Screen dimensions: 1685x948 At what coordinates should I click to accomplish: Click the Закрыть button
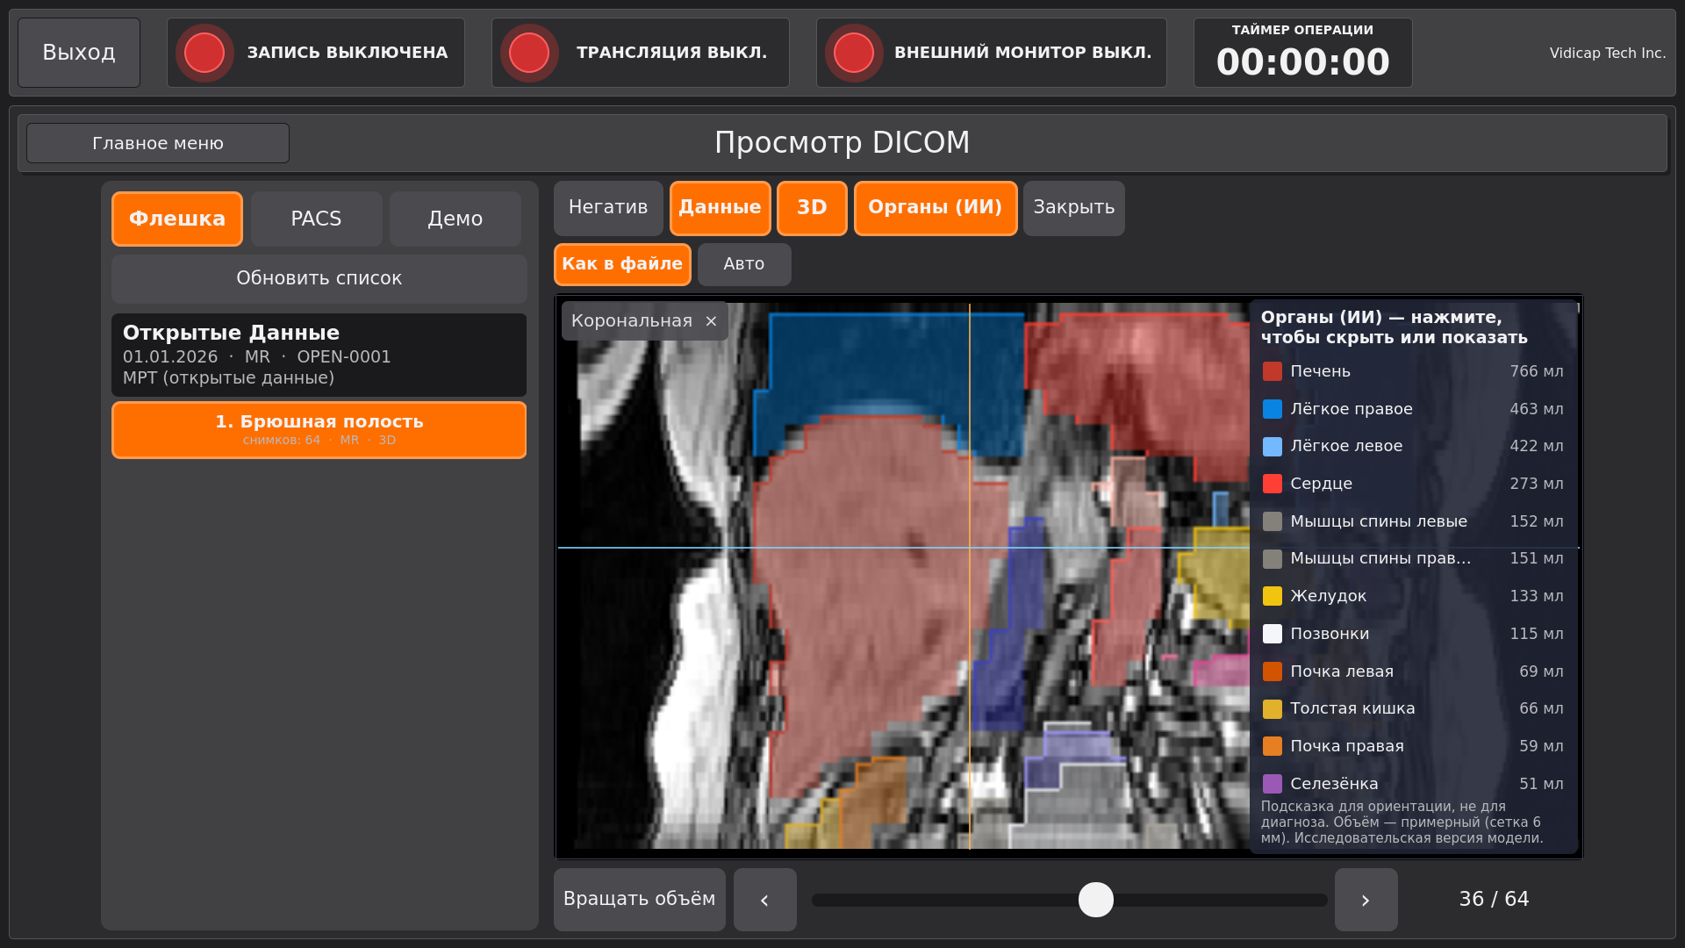tap(1074, 208)
